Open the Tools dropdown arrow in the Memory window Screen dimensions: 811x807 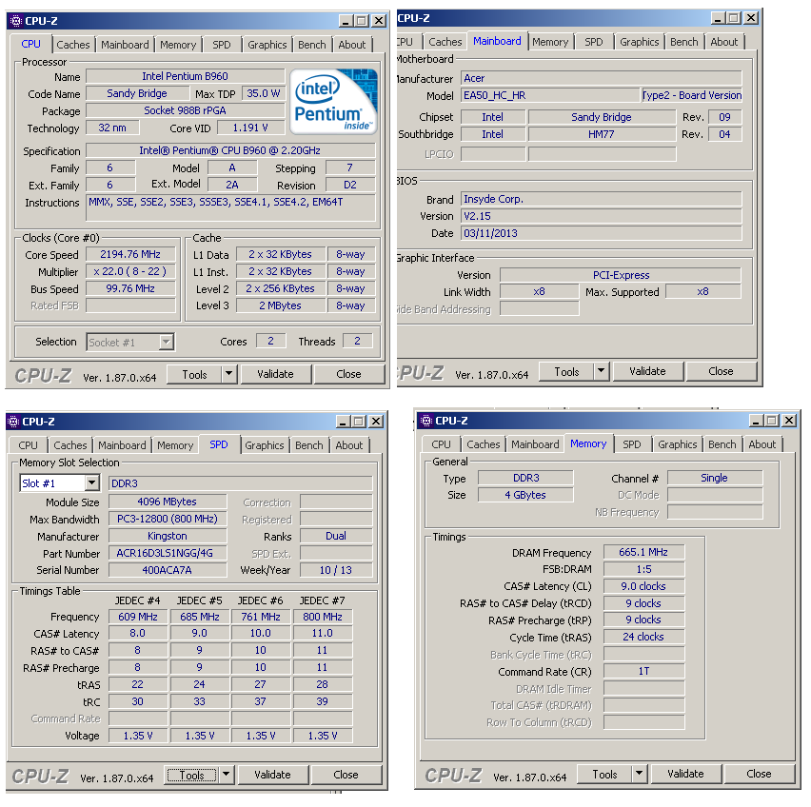point(640,773)
